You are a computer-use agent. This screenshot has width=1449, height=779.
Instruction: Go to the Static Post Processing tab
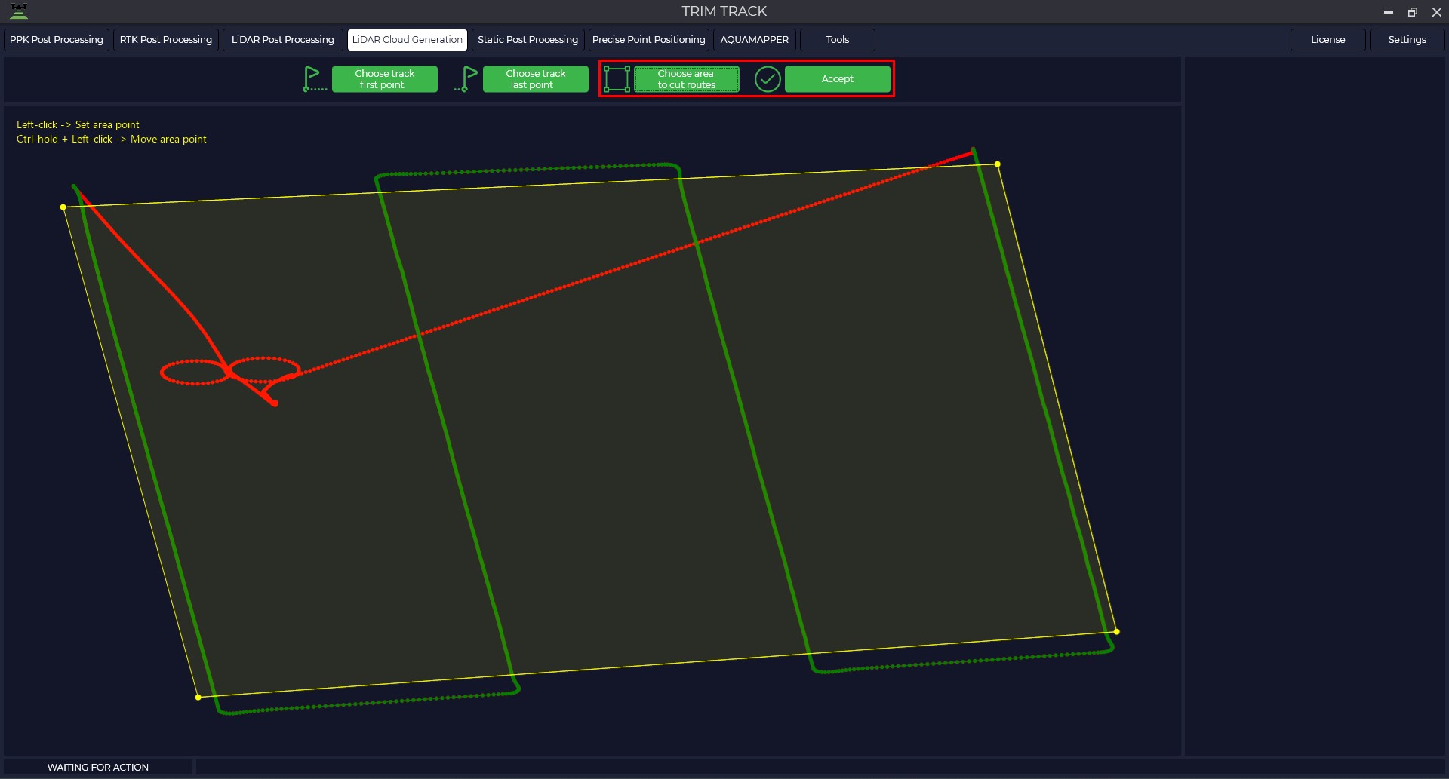pyautogui.click(x=528, y=40)
